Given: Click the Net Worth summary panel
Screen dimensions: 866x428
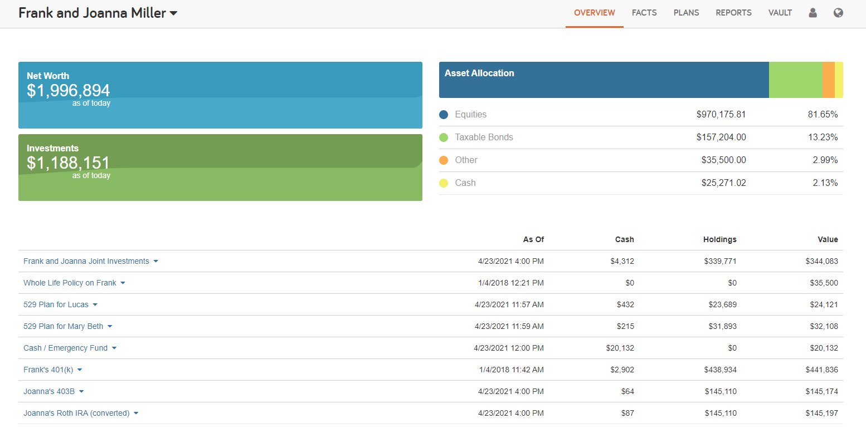Looking at the screenshot, I should (220, 95).
